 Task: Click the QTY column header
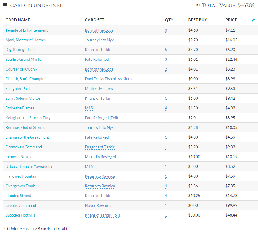tap(169, 20)
